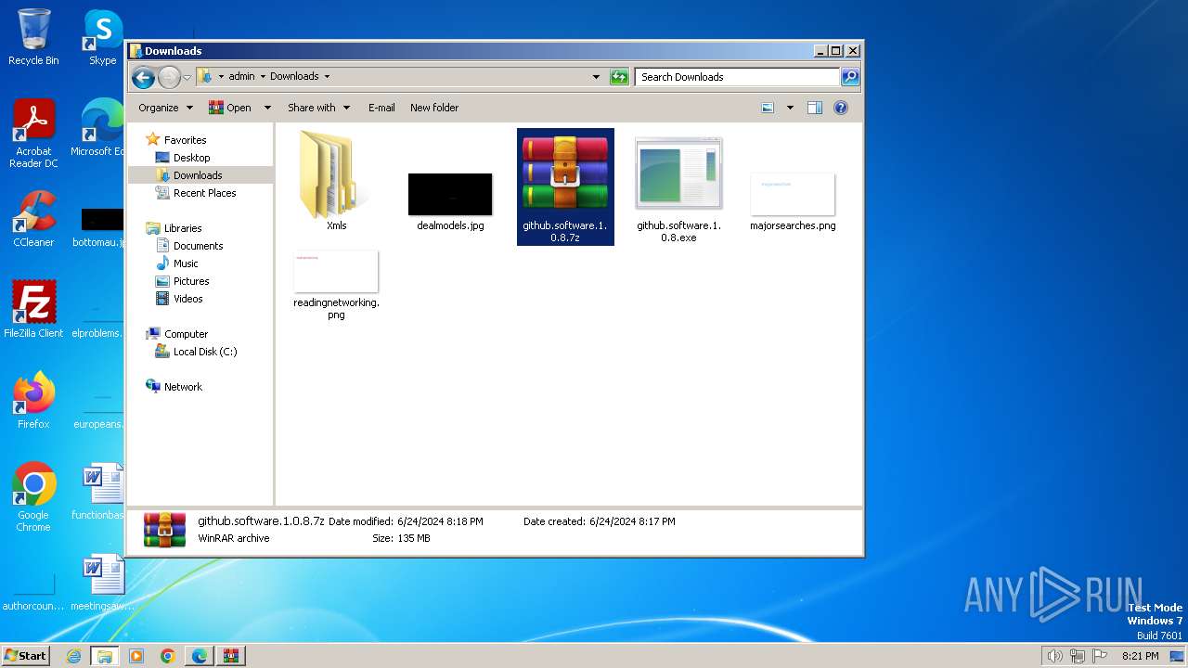Click the Google Chrome desktop shortcut
The width and height of the screenshot is (1188, 668).
coord(33,497)
